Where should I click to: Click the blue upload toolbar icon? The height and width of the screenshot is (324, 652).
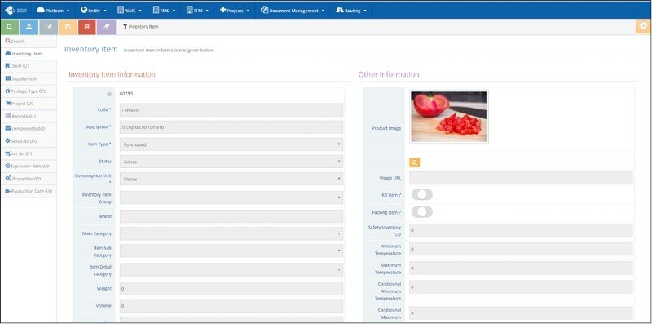click(x=29, y=27)
